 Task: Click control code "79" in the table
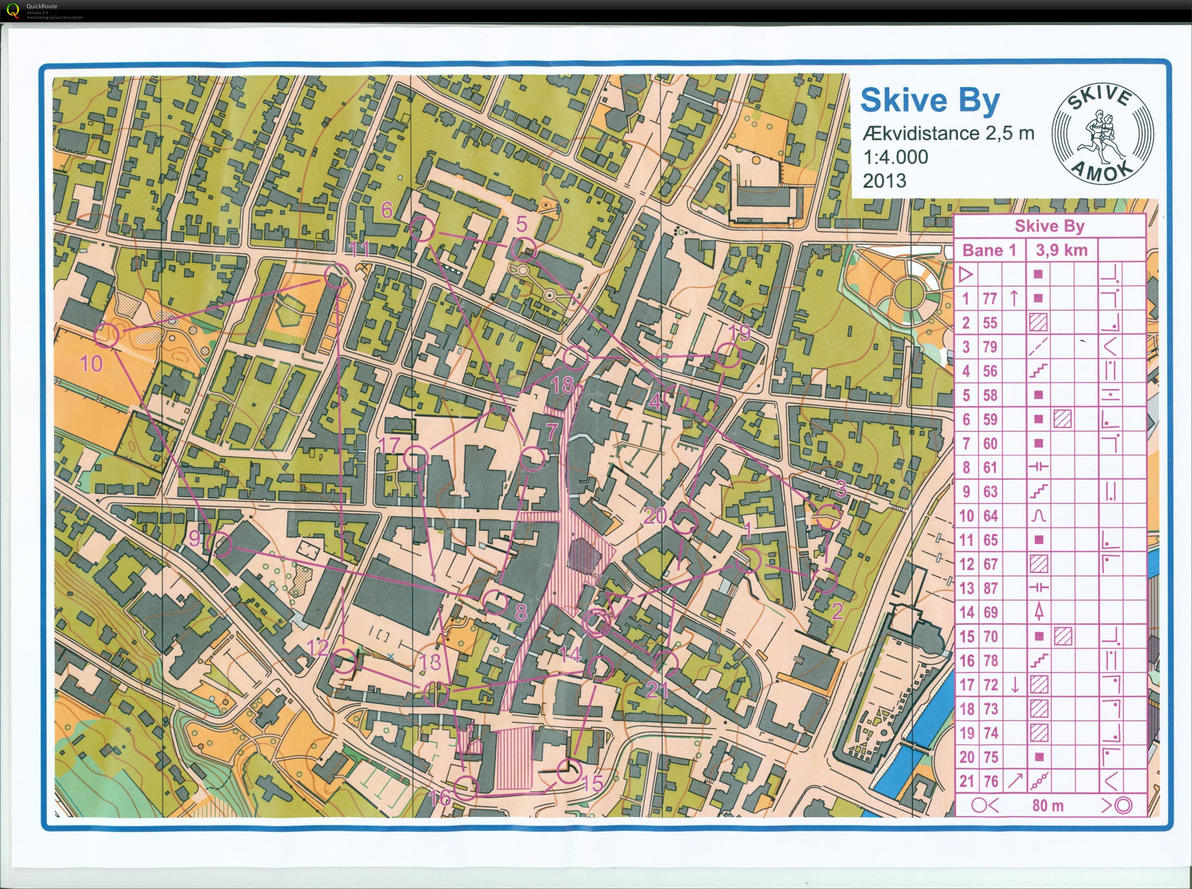[x=990, y=346]
